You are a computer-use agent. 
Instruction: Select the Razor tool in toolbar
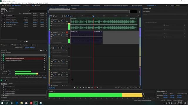click(36, 6)
